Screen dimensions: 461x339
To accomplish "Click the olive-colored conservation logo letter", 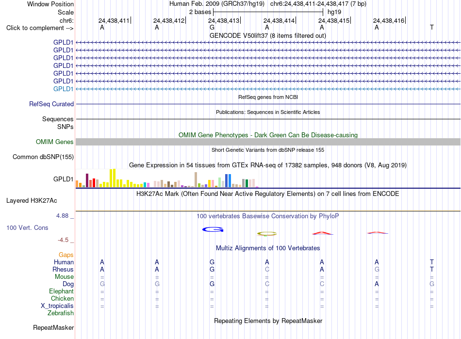I will tap(267, 234).
